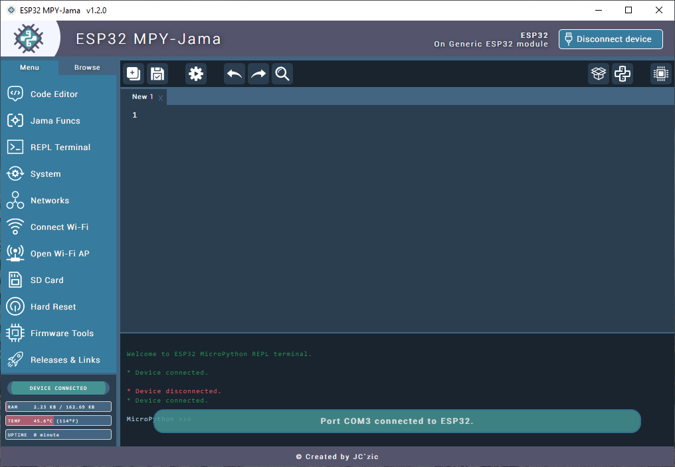Select Open Wi-Fi AP in sidebar
This screenshot has height=467, width=675.
point(58,254)
